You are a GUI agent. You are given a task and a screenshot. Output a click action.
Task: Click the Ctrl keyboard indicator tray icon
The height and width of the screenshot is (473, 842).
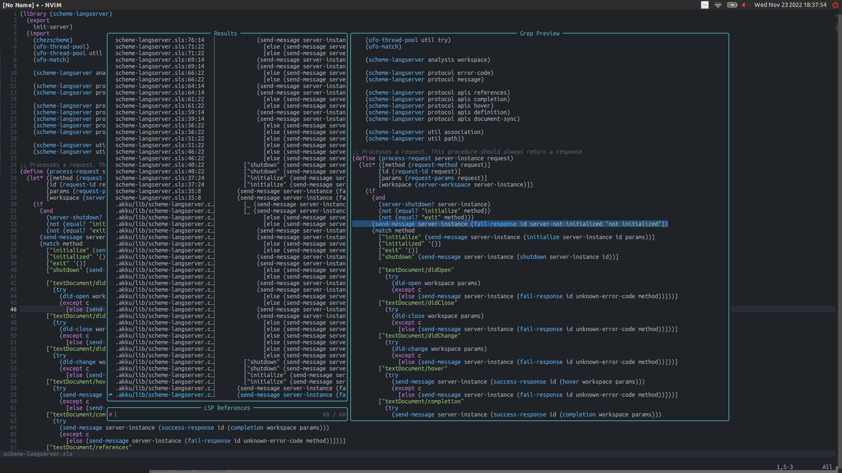(x=705, y=5)
